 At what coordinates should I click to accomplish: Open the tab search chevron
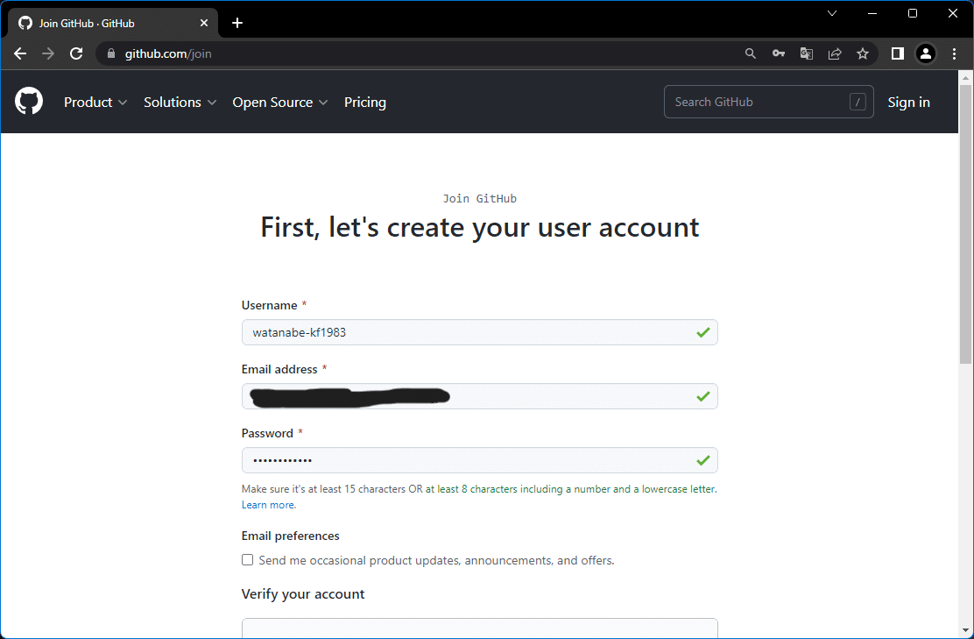832,13
